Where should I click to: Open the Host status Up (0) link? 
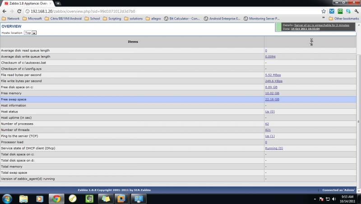point(269,111)
